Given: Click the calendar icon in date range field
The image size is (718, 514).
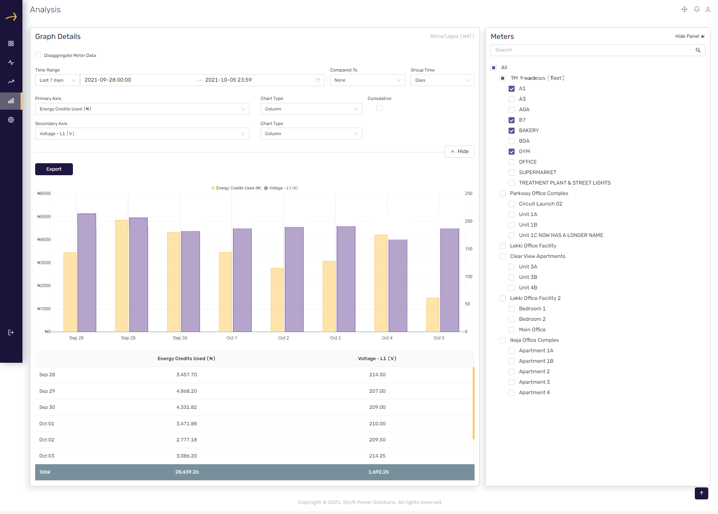Looking at the screenshot, I should (318, 80).
